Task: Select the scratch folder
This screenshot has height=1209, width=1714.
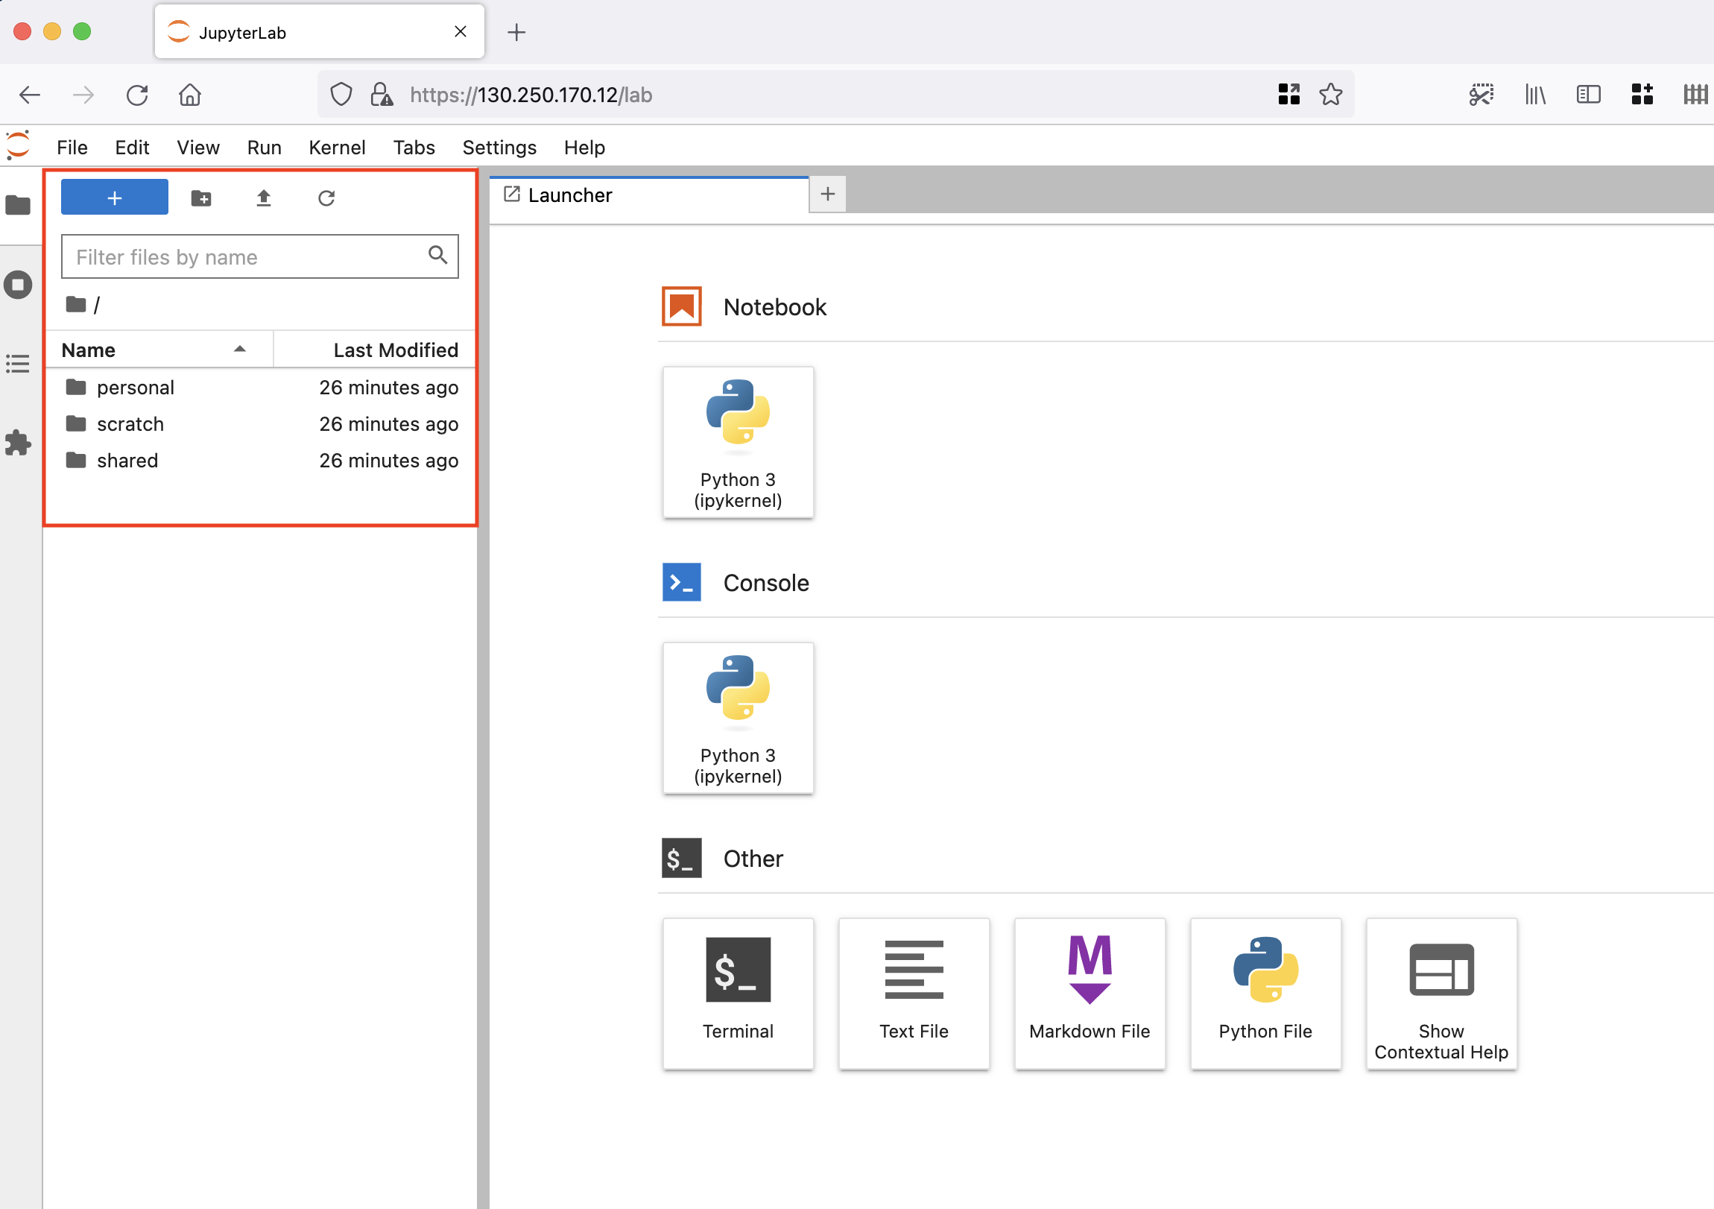Action: [x=260, y=424]
